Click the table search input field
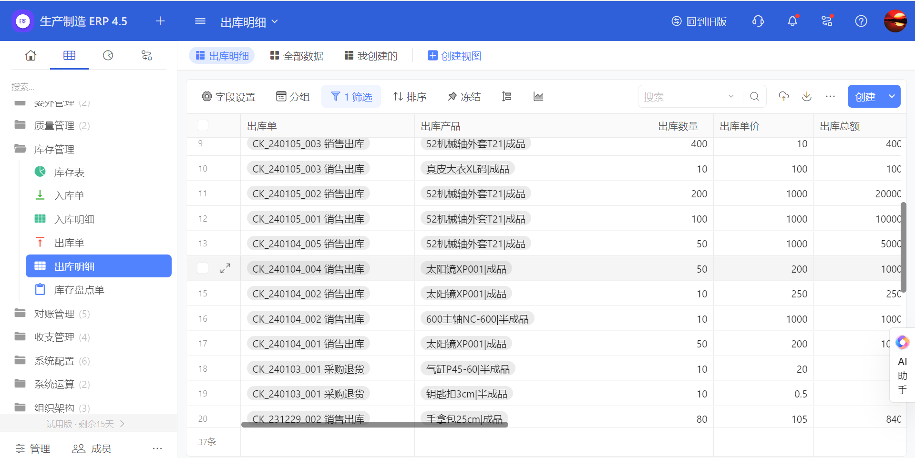This screenshot has height=458, width=915. [x=683, y=97]
